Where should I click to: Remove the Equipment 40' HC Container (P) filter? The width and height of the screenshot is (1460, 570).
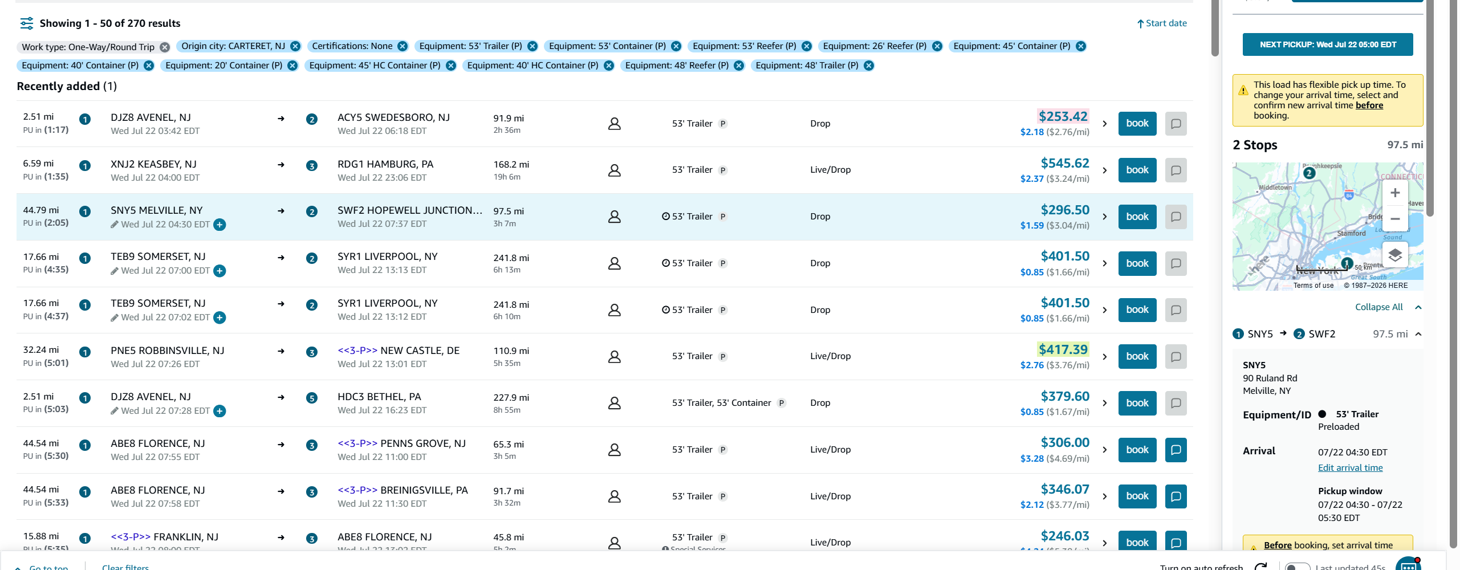609,66
